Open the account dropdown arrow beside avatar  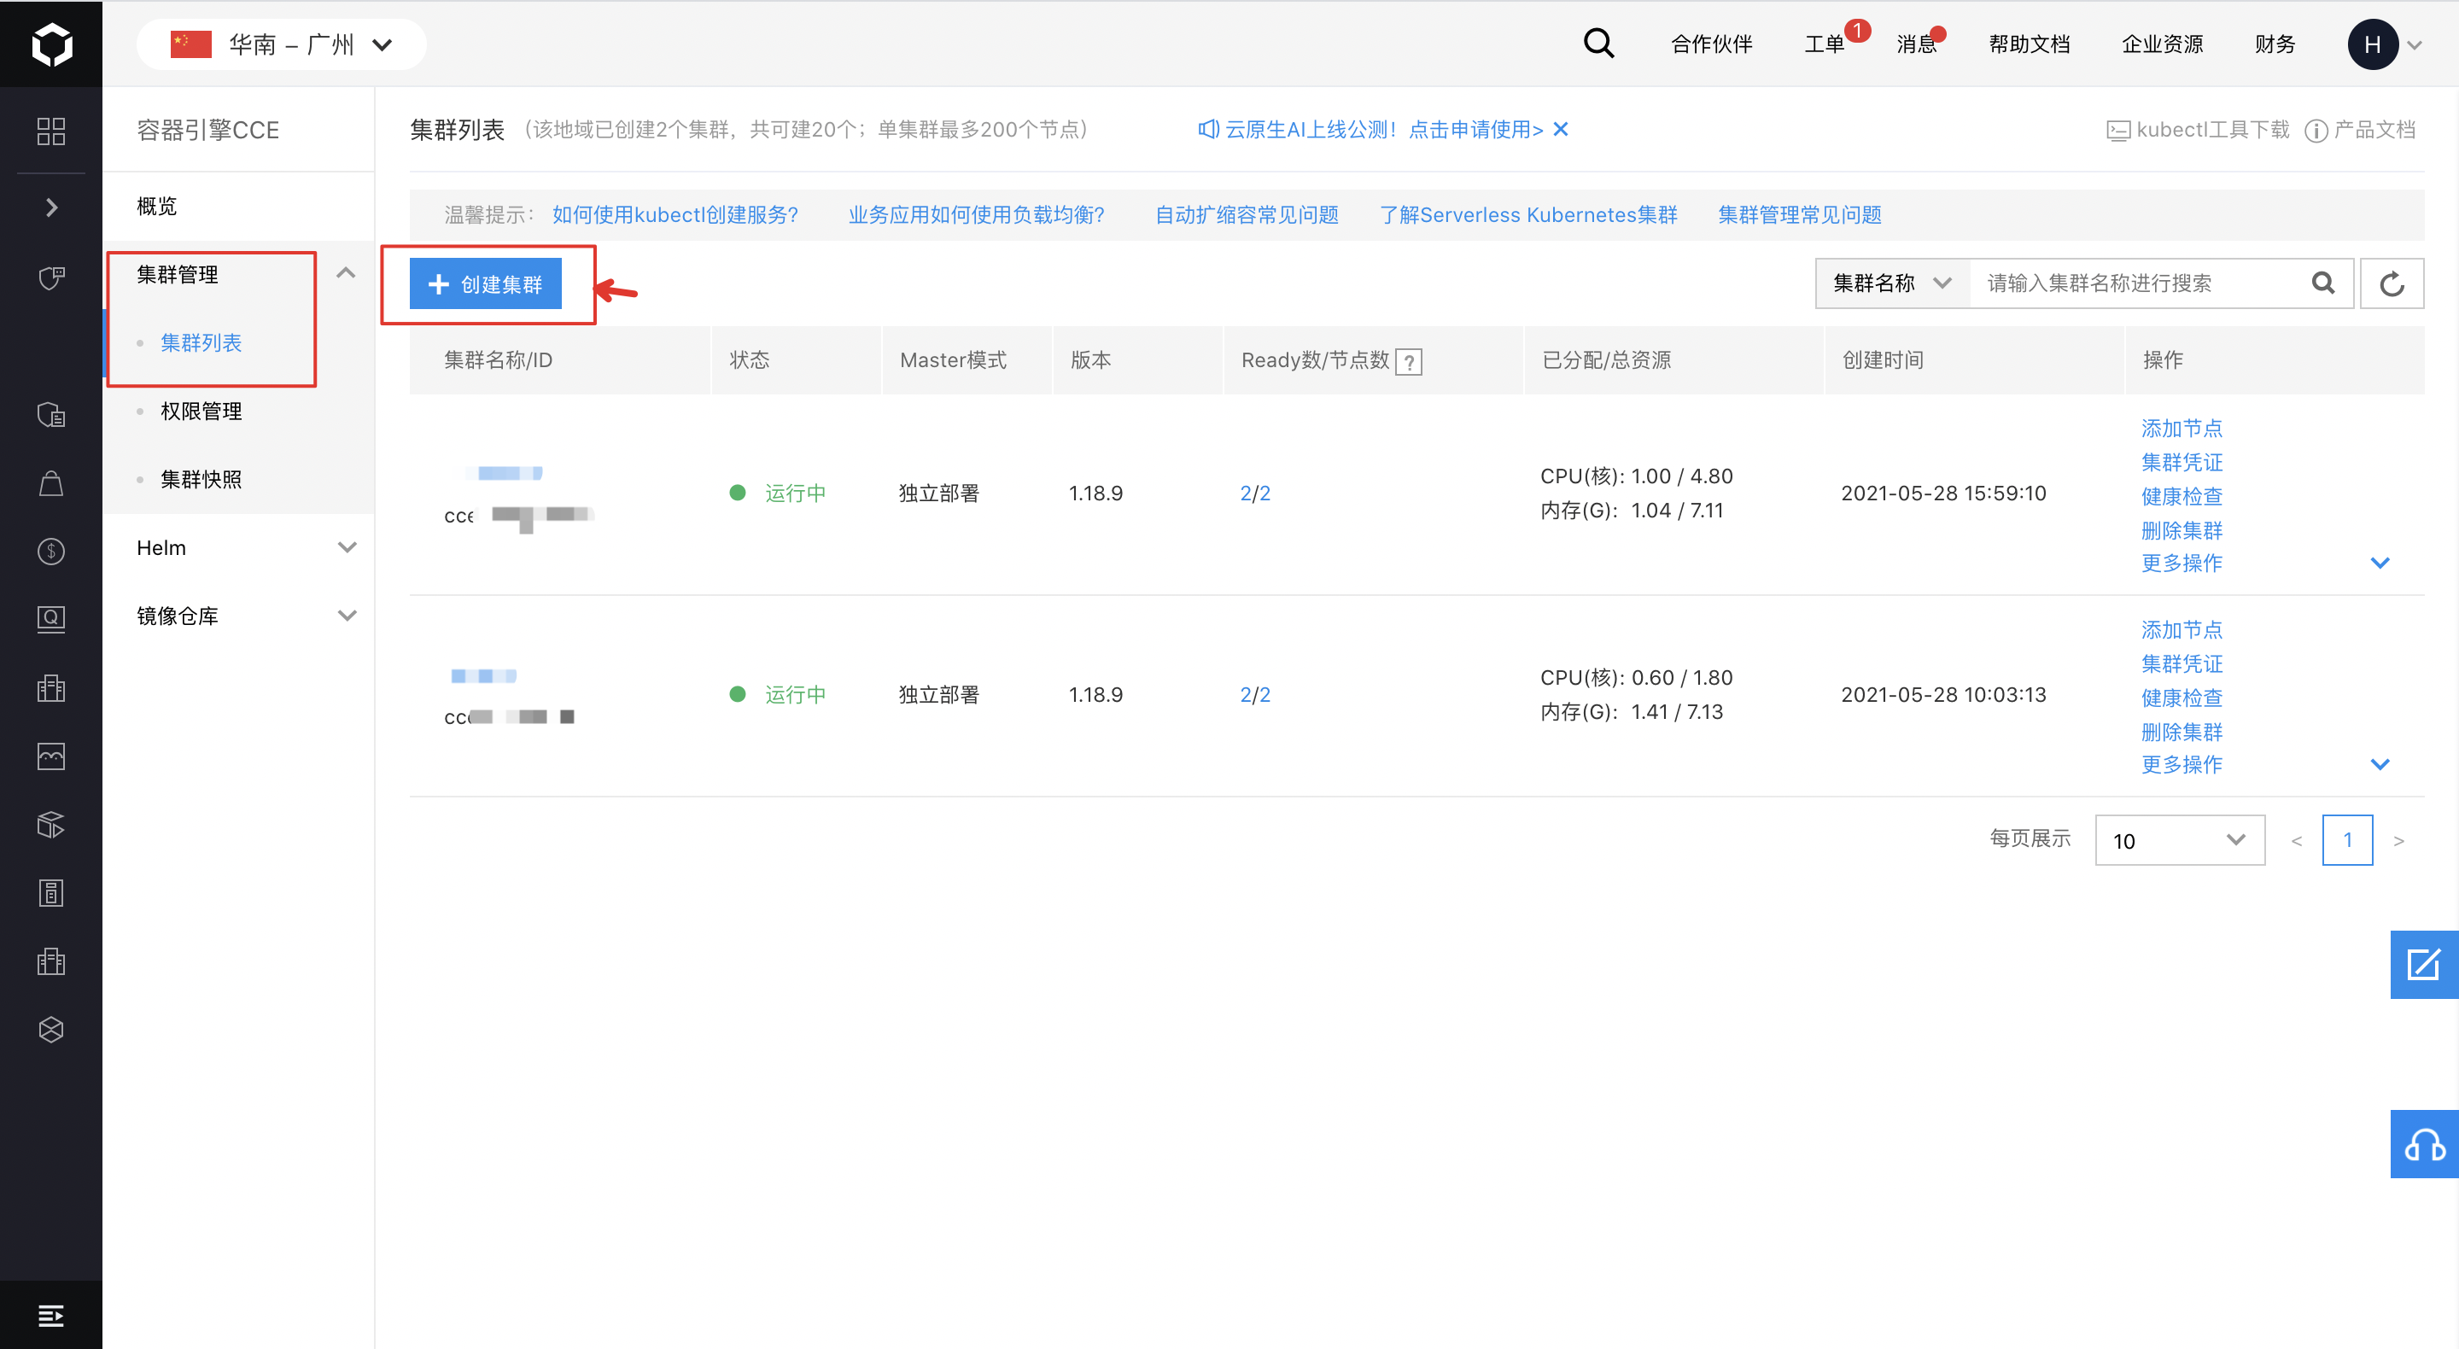click(2414, 45)
